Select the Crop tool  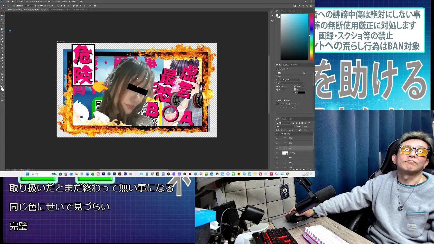coord(2,26)
